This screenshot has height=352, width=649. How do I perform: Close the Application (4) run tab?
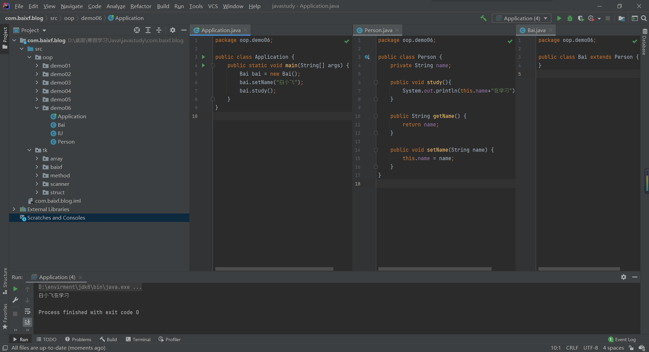(80, 277)
